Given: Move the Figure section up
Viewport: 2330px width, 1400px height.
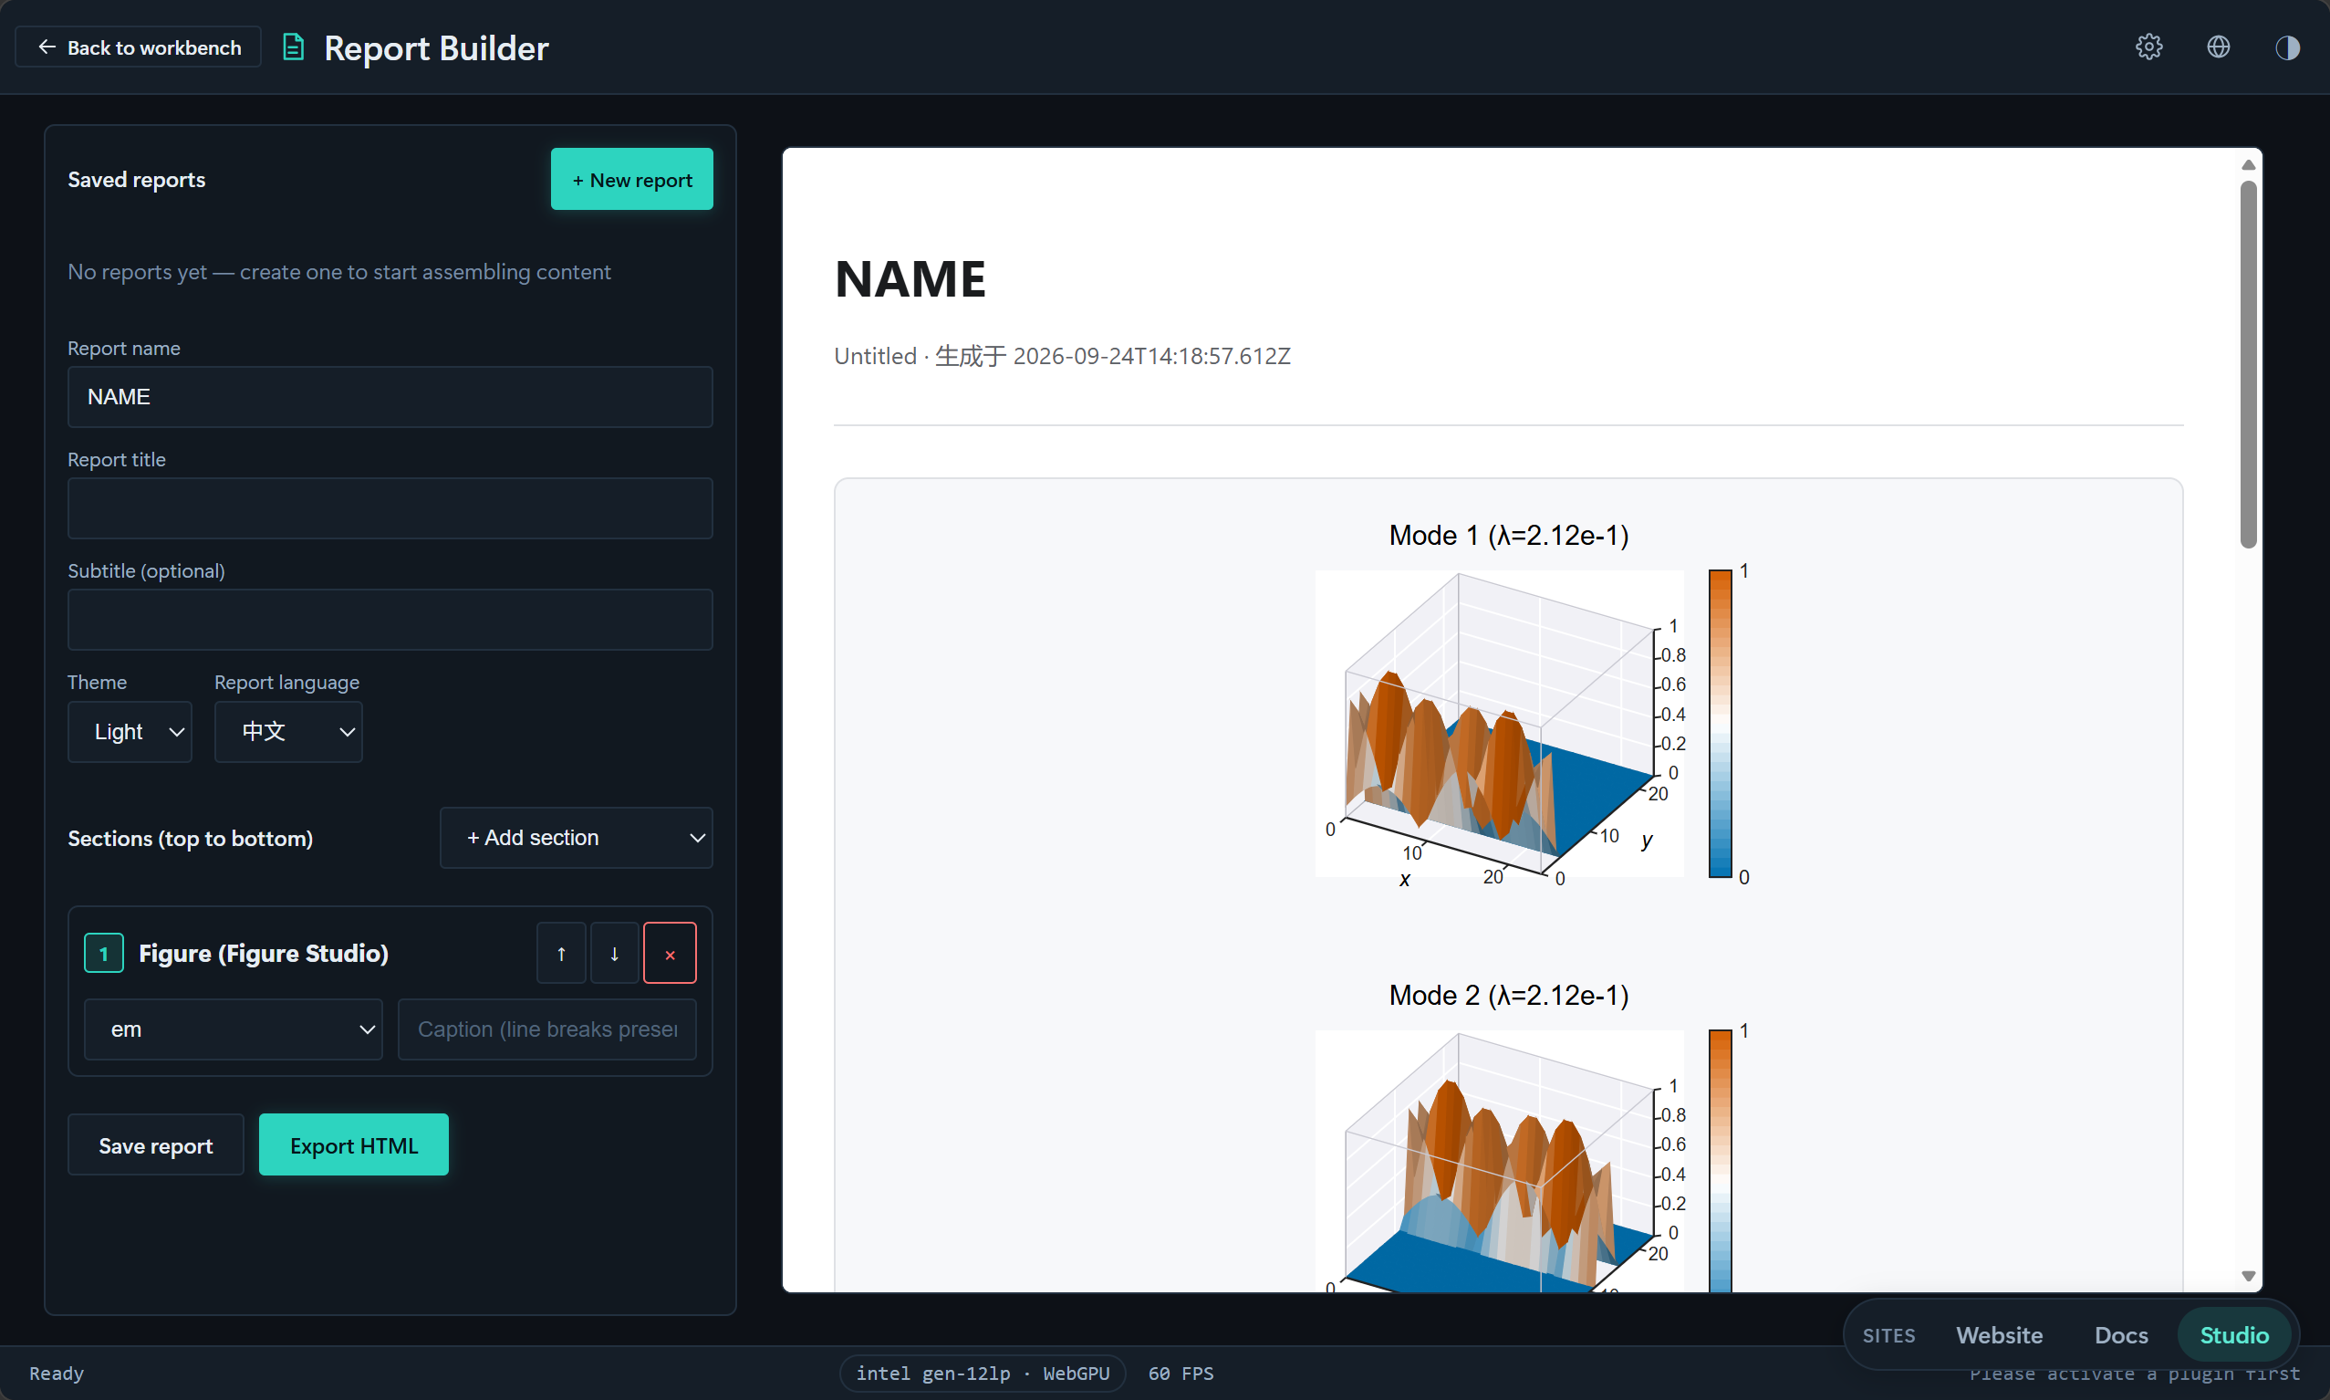Looking at the screenshot, I should [x=561, y=953].
